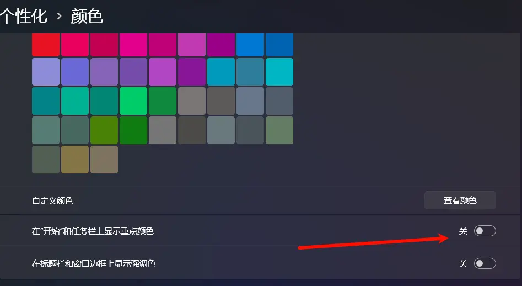Choose the bright blue swatch in top row

tap(250, 44)
